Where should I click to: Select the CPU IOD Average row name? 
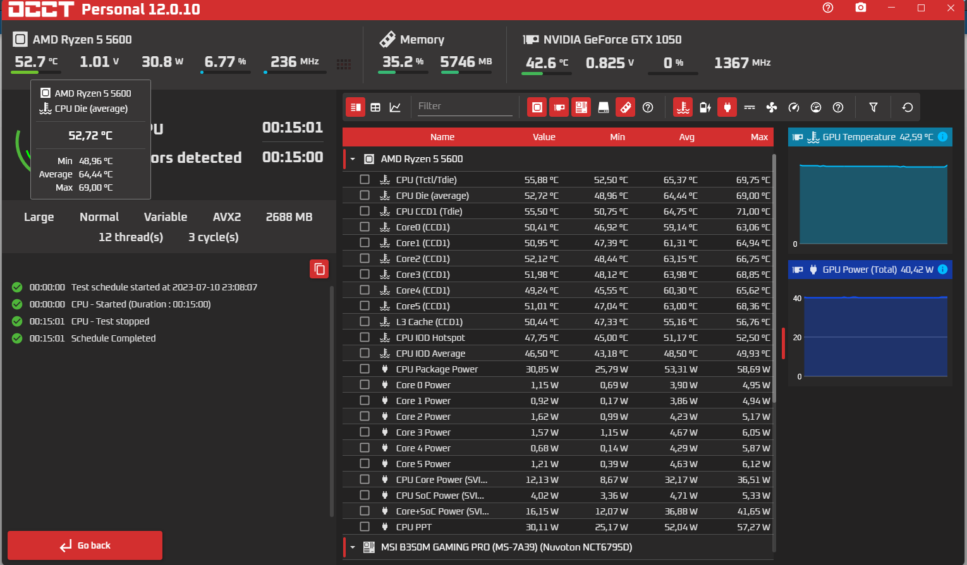pyautogui.click(x=430, y=354)
